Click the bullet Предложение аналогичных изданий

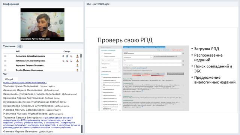coord(215,80)
